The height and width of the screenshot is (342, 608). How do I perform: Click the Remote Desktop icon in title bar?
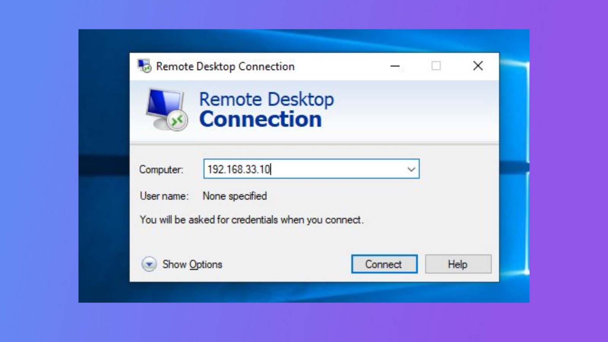144,66
